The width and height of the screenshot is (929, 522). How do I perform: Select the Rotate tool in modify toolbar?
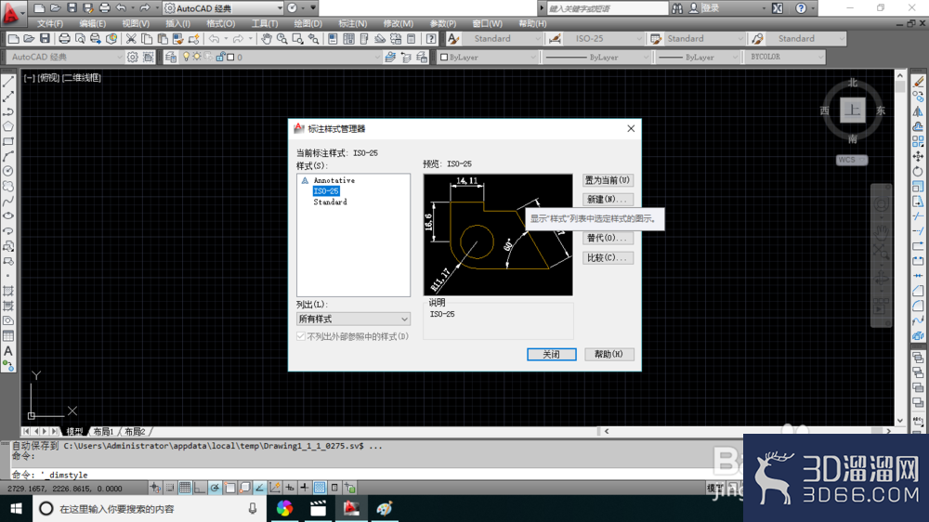pyautogui.click(x=918, y=171)
